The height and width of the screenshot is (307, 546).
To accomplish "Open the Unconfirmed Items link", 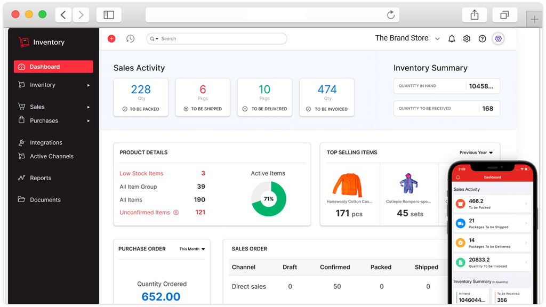I will [x=144, y=212].
